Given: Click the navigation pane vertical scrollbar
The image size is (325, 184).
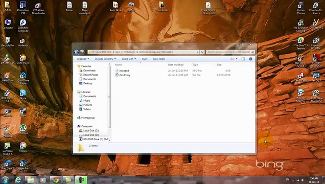Looking at the screenshot, I should [x=109, y=97].
